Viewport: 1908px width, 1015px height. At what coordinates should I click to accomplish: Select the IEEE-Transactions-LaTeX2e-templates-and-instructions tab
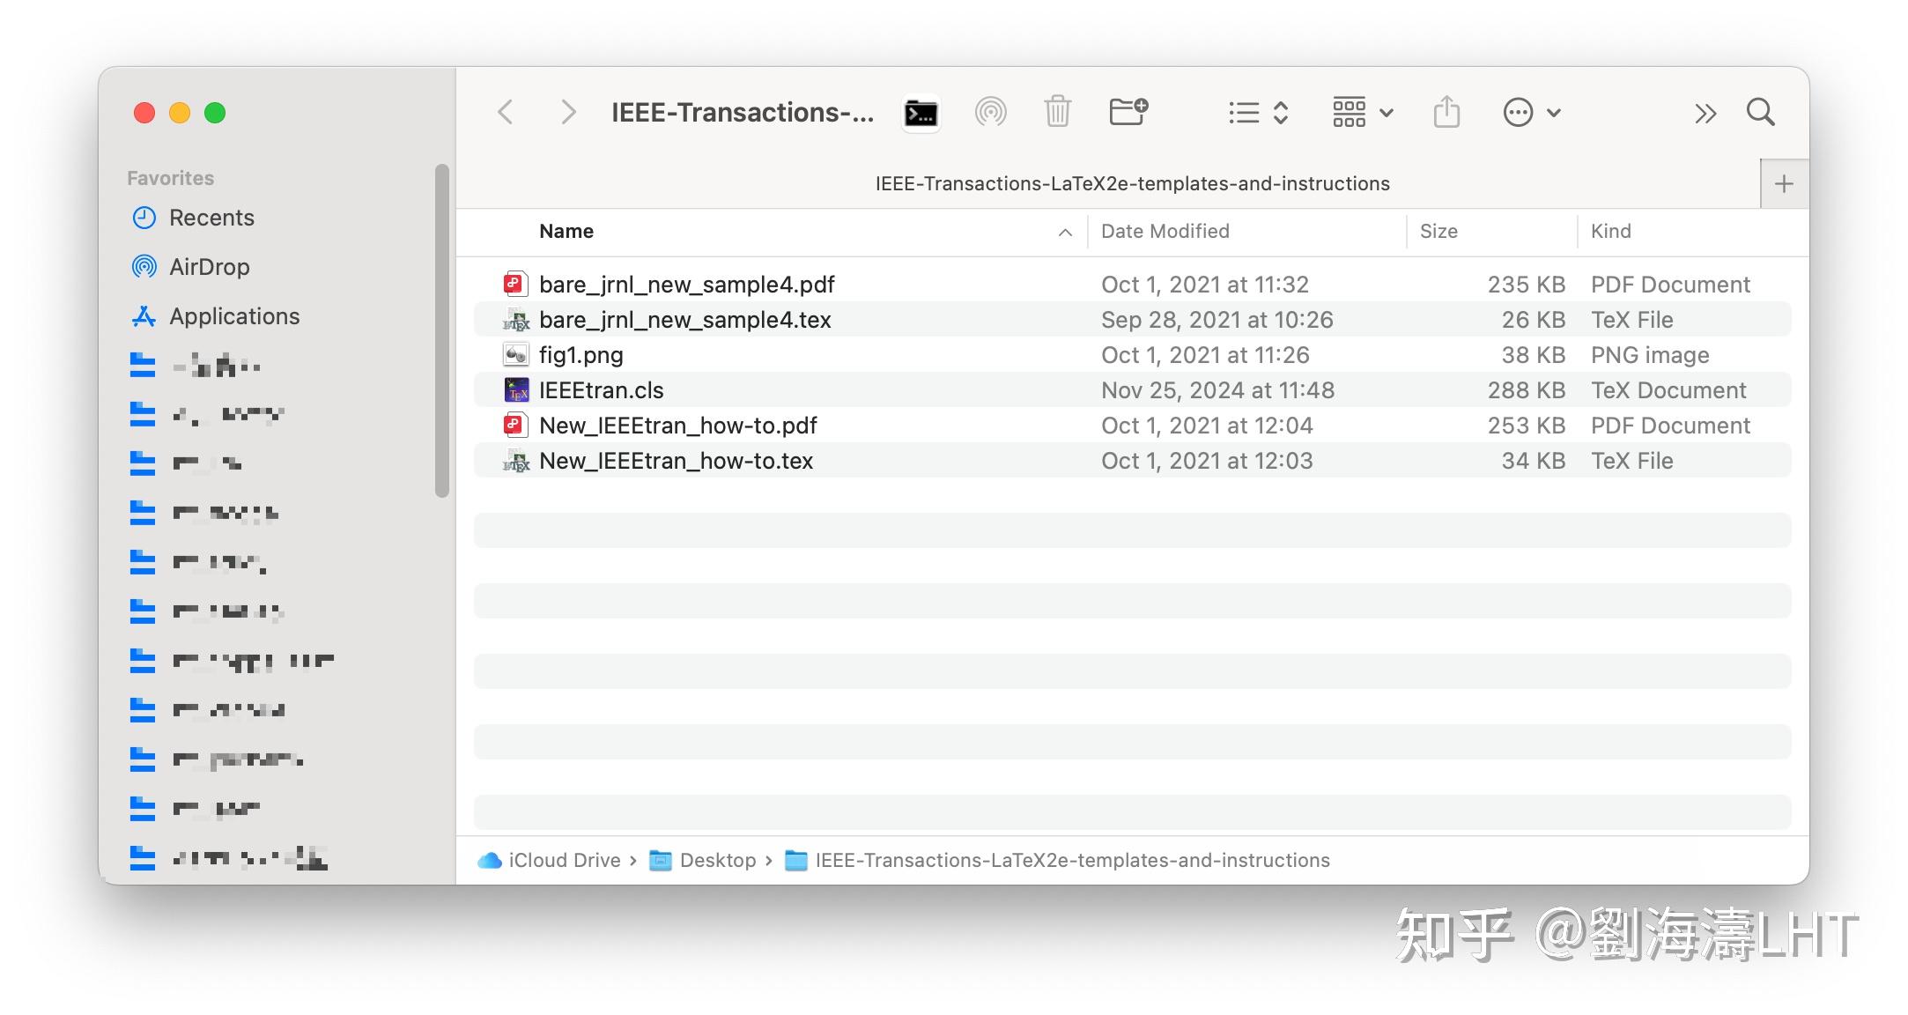[x=1131, y=184]
